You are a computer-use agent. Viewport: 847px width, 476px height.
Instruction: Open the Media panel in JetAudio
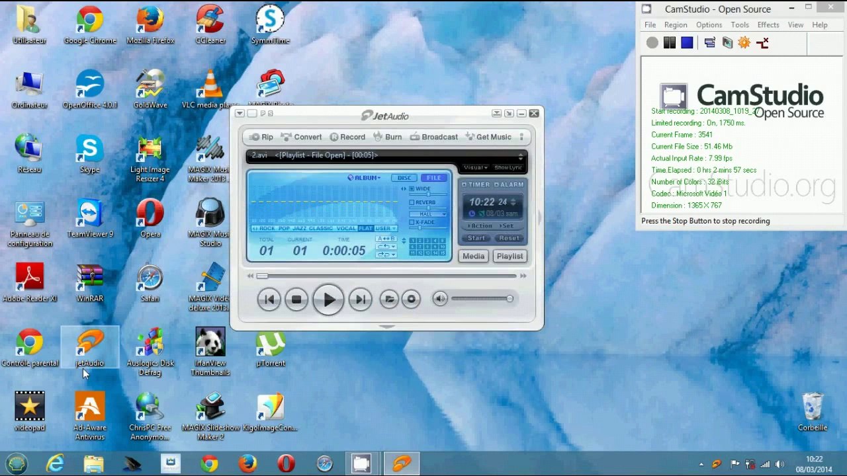474,257
